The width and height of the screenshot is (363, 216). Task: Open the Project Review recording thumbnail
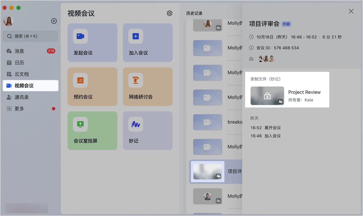[x=267, y=96]
